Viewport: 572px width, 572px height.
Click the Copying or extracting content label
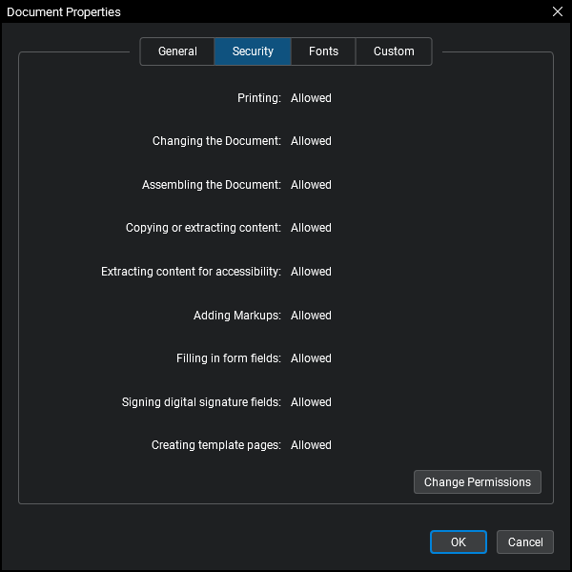tap(203, 228)
